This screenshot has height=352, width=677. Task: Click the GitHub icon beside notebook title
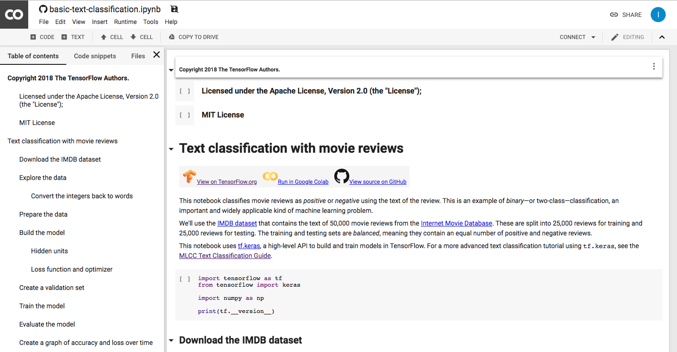coord(43,9)
